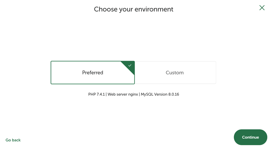The height and width of the screenshot is (149, 271).
Task: Choose Custom to configure your own environment
Action: [175, 73]
